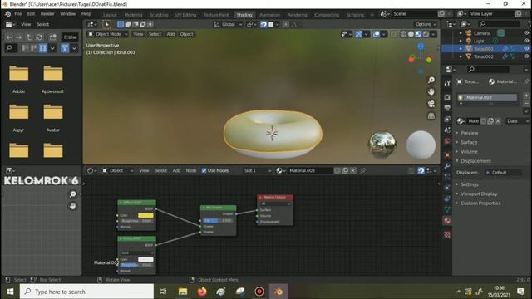Expand the Camera item in outliner
Image resolution: width=532 pixels, height=299 pixels.
[x=461, y=33]
